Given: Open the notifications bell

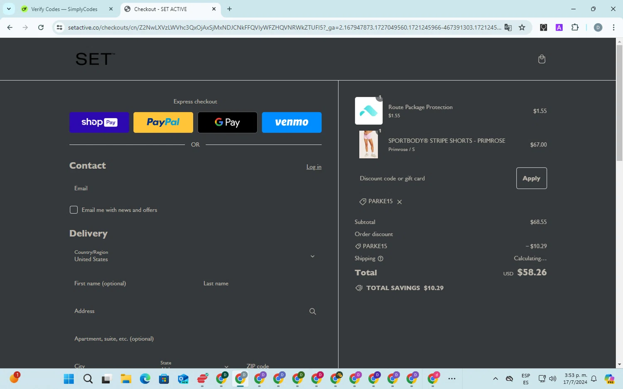Looking at the screenshot, I should click(x=594, y=379).
